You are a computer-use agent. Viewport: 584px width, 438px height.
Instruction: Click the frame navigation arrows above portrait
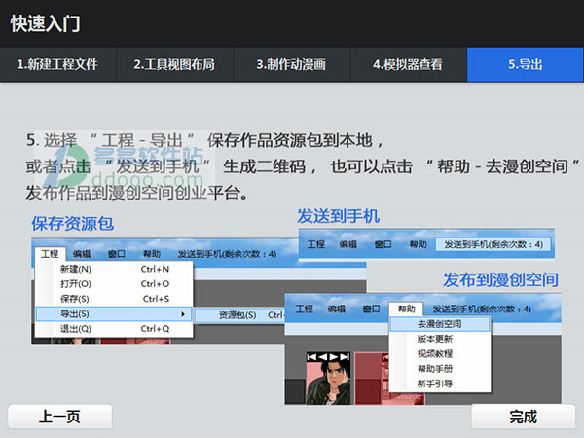[327, 357]
